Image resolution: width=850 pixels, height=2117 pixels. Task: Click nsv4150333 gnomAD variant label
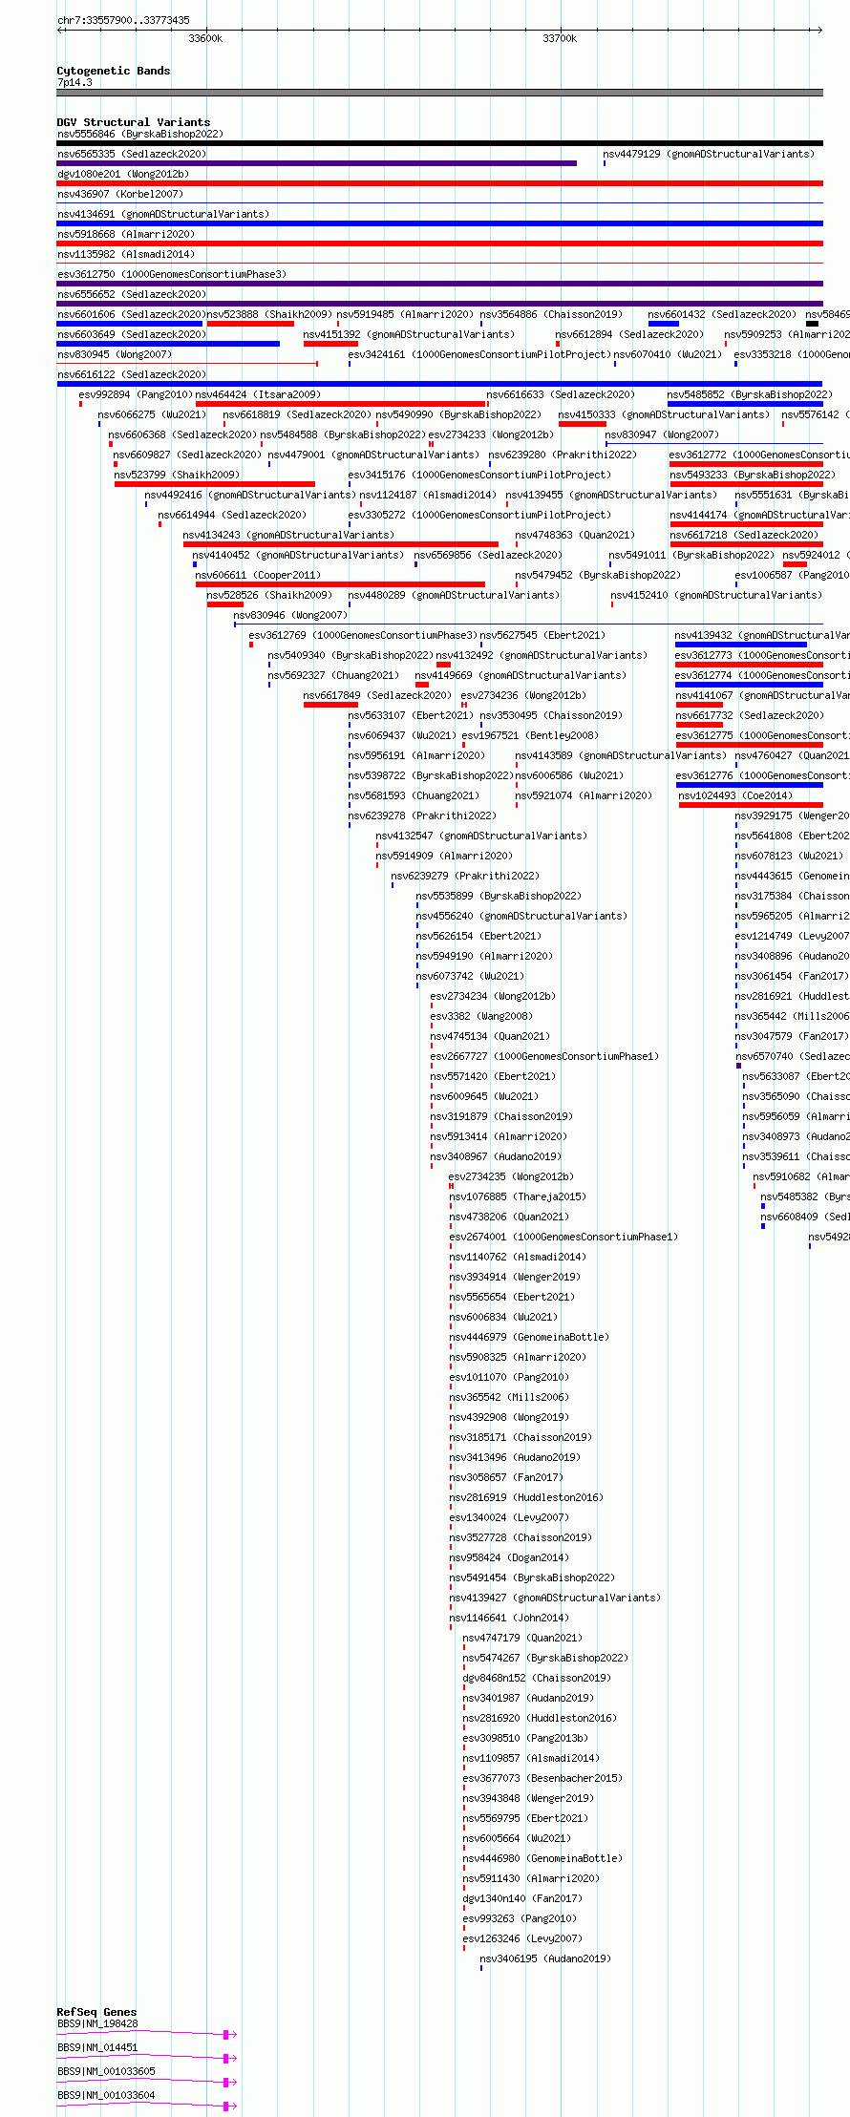point(664,415)
